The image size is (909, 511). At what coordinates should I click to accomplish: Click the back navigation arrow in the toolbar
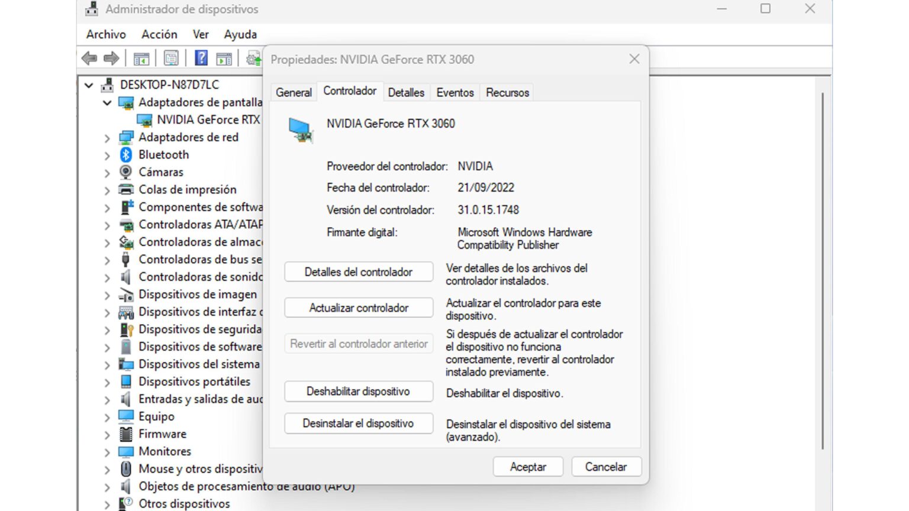tap(89, 57)
